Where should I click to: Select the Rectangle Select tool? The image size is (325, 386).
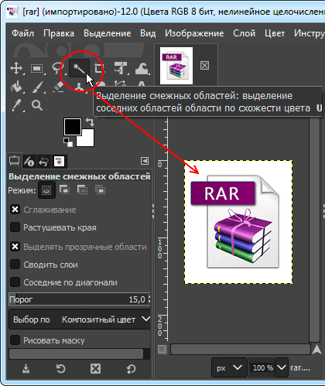[37, 68]
